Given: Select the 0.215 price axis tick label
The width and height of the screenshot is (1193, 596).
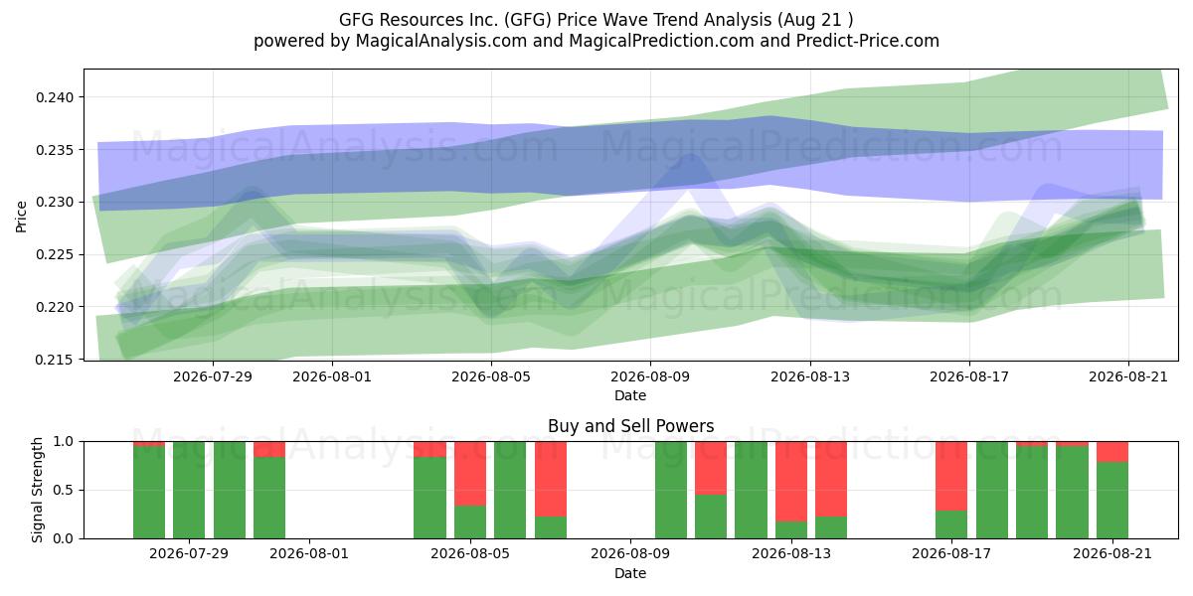Looking at the screenshot, I should click(x=57, y=359).
